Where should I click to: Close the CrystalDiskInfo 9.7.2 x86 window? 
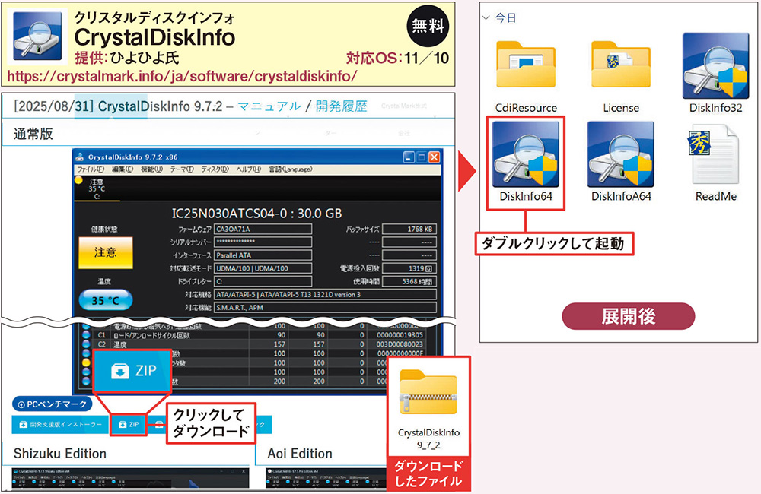(435, 157)
